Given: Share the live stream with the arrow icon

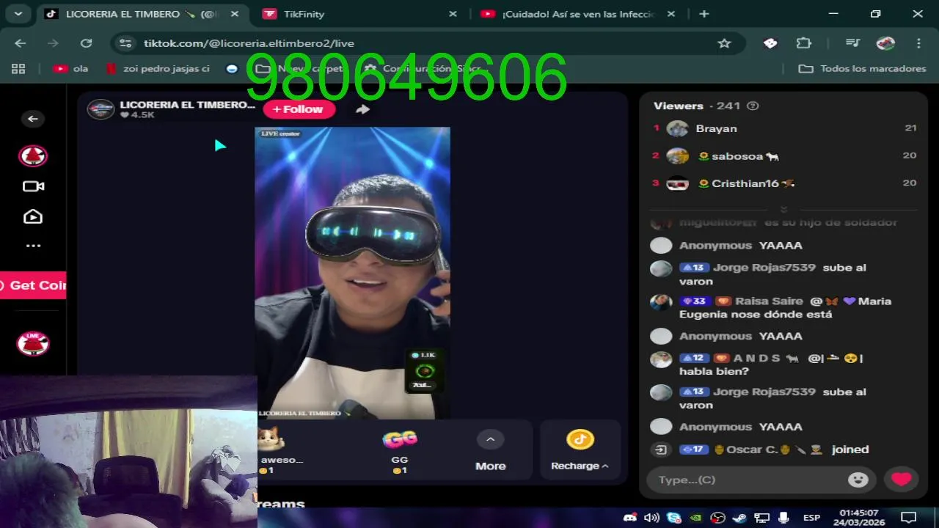Looking at the screenshot, I should click(x=362, y=109).
